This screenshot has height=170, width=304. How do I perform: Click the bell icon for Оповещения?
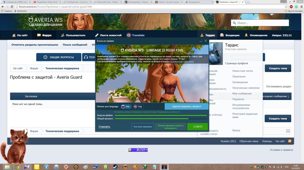tap(246, 35)
